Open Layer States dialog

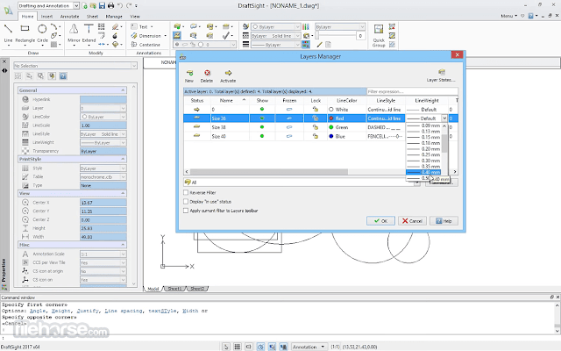click(441, 75)
